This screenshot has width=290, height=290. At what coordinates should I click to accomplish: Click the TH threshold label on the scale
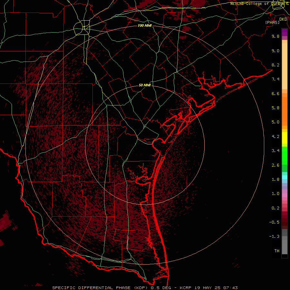[277, 251]
